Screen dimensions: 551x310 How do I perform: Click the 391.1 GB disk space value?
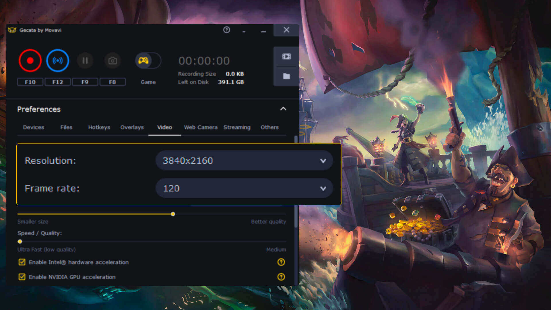(x=231, y=82)
